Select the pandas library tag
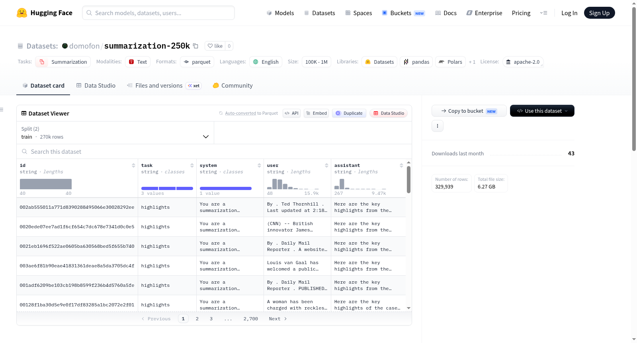Viewport: 637px width, 343px height. click(x=416, y=62)
